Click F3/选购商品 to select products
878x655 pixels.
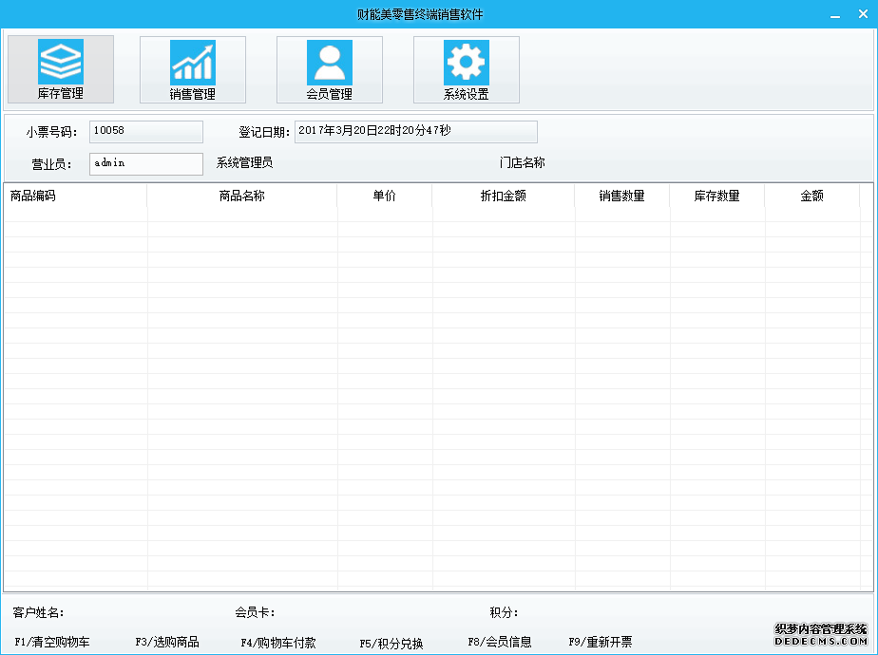pyautogui.click(x=167, y=642)
